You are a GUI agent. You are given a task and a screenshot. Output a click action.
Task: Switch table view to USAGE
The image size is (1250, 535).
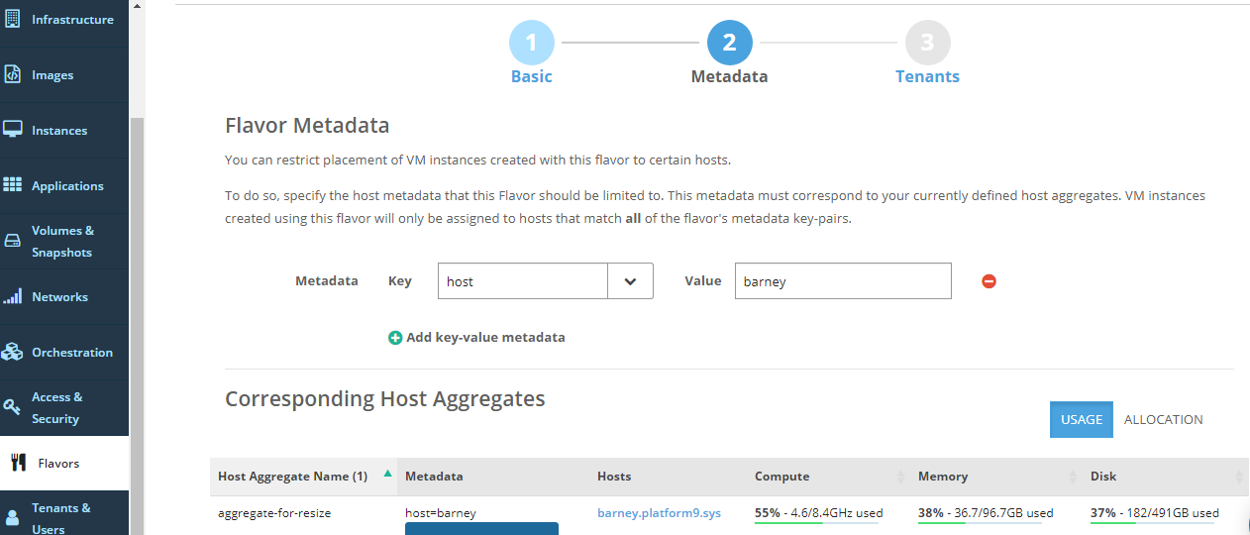(1081, 419)
